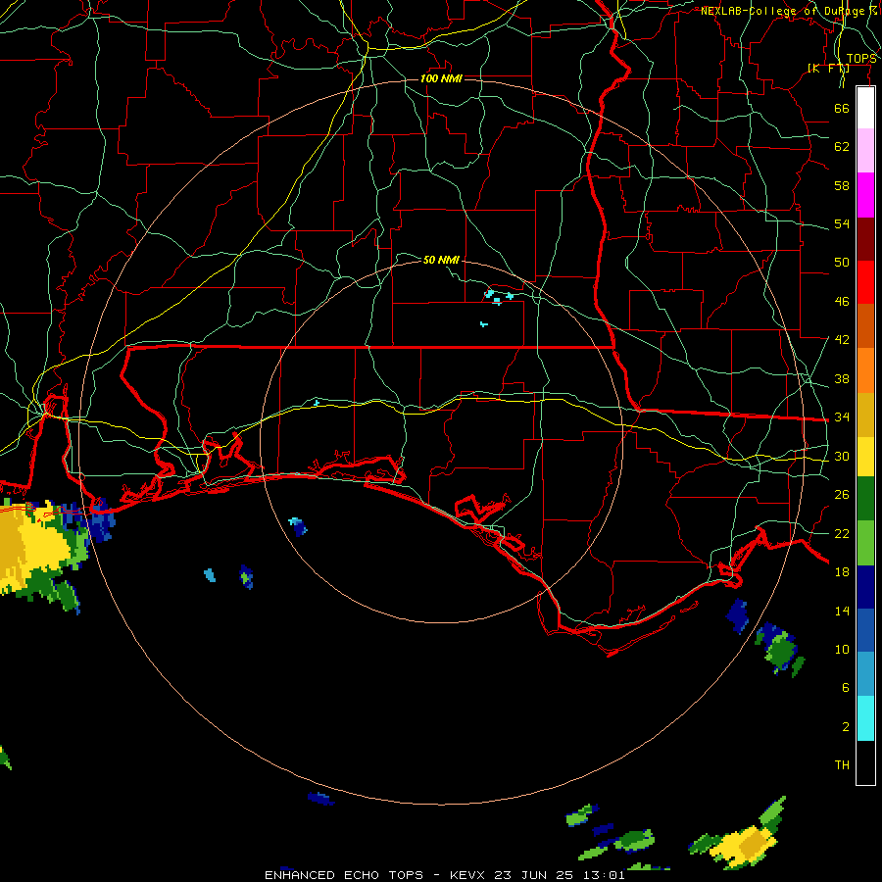Click the '18' legend value
The height and width of the screenshot is (882, 882).
[842, 571]
